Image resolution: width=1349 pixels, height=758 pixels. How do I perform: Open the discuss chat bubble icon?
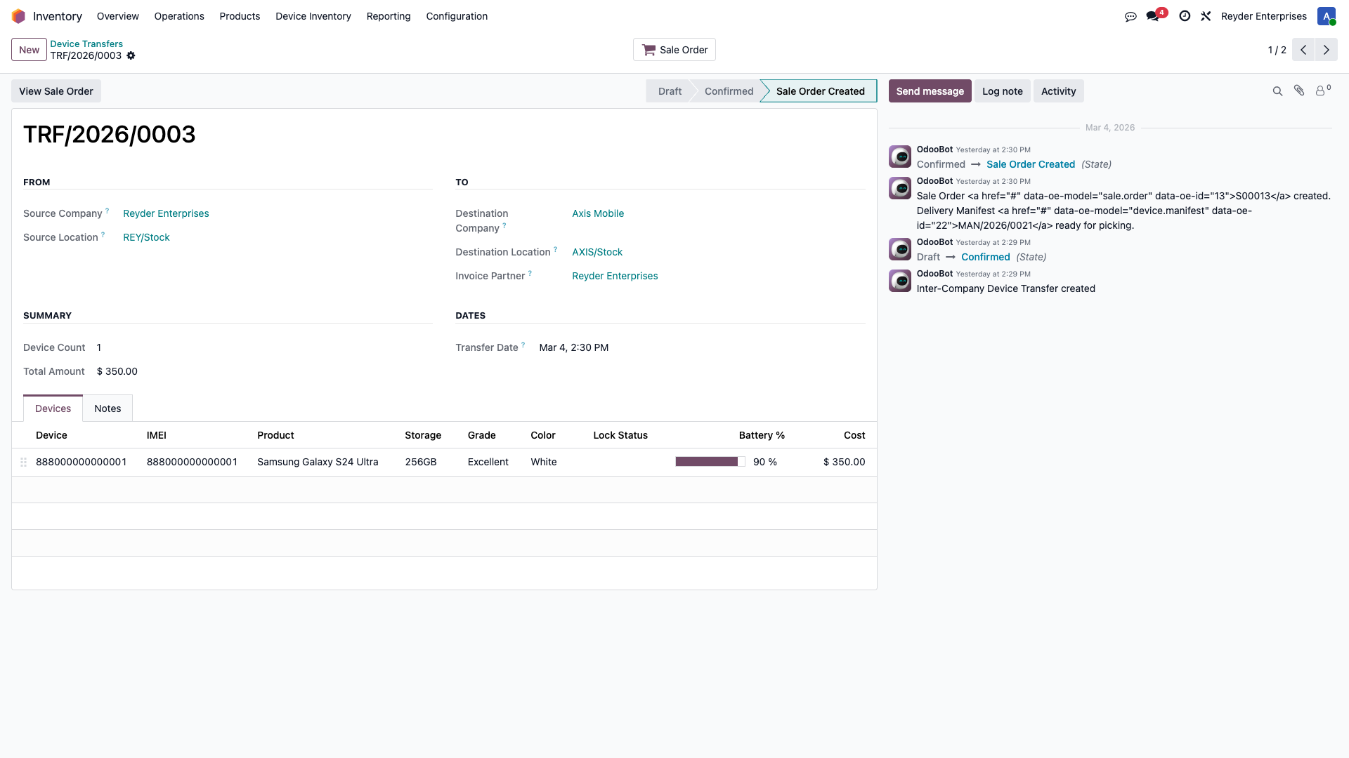coord(1130,16)
